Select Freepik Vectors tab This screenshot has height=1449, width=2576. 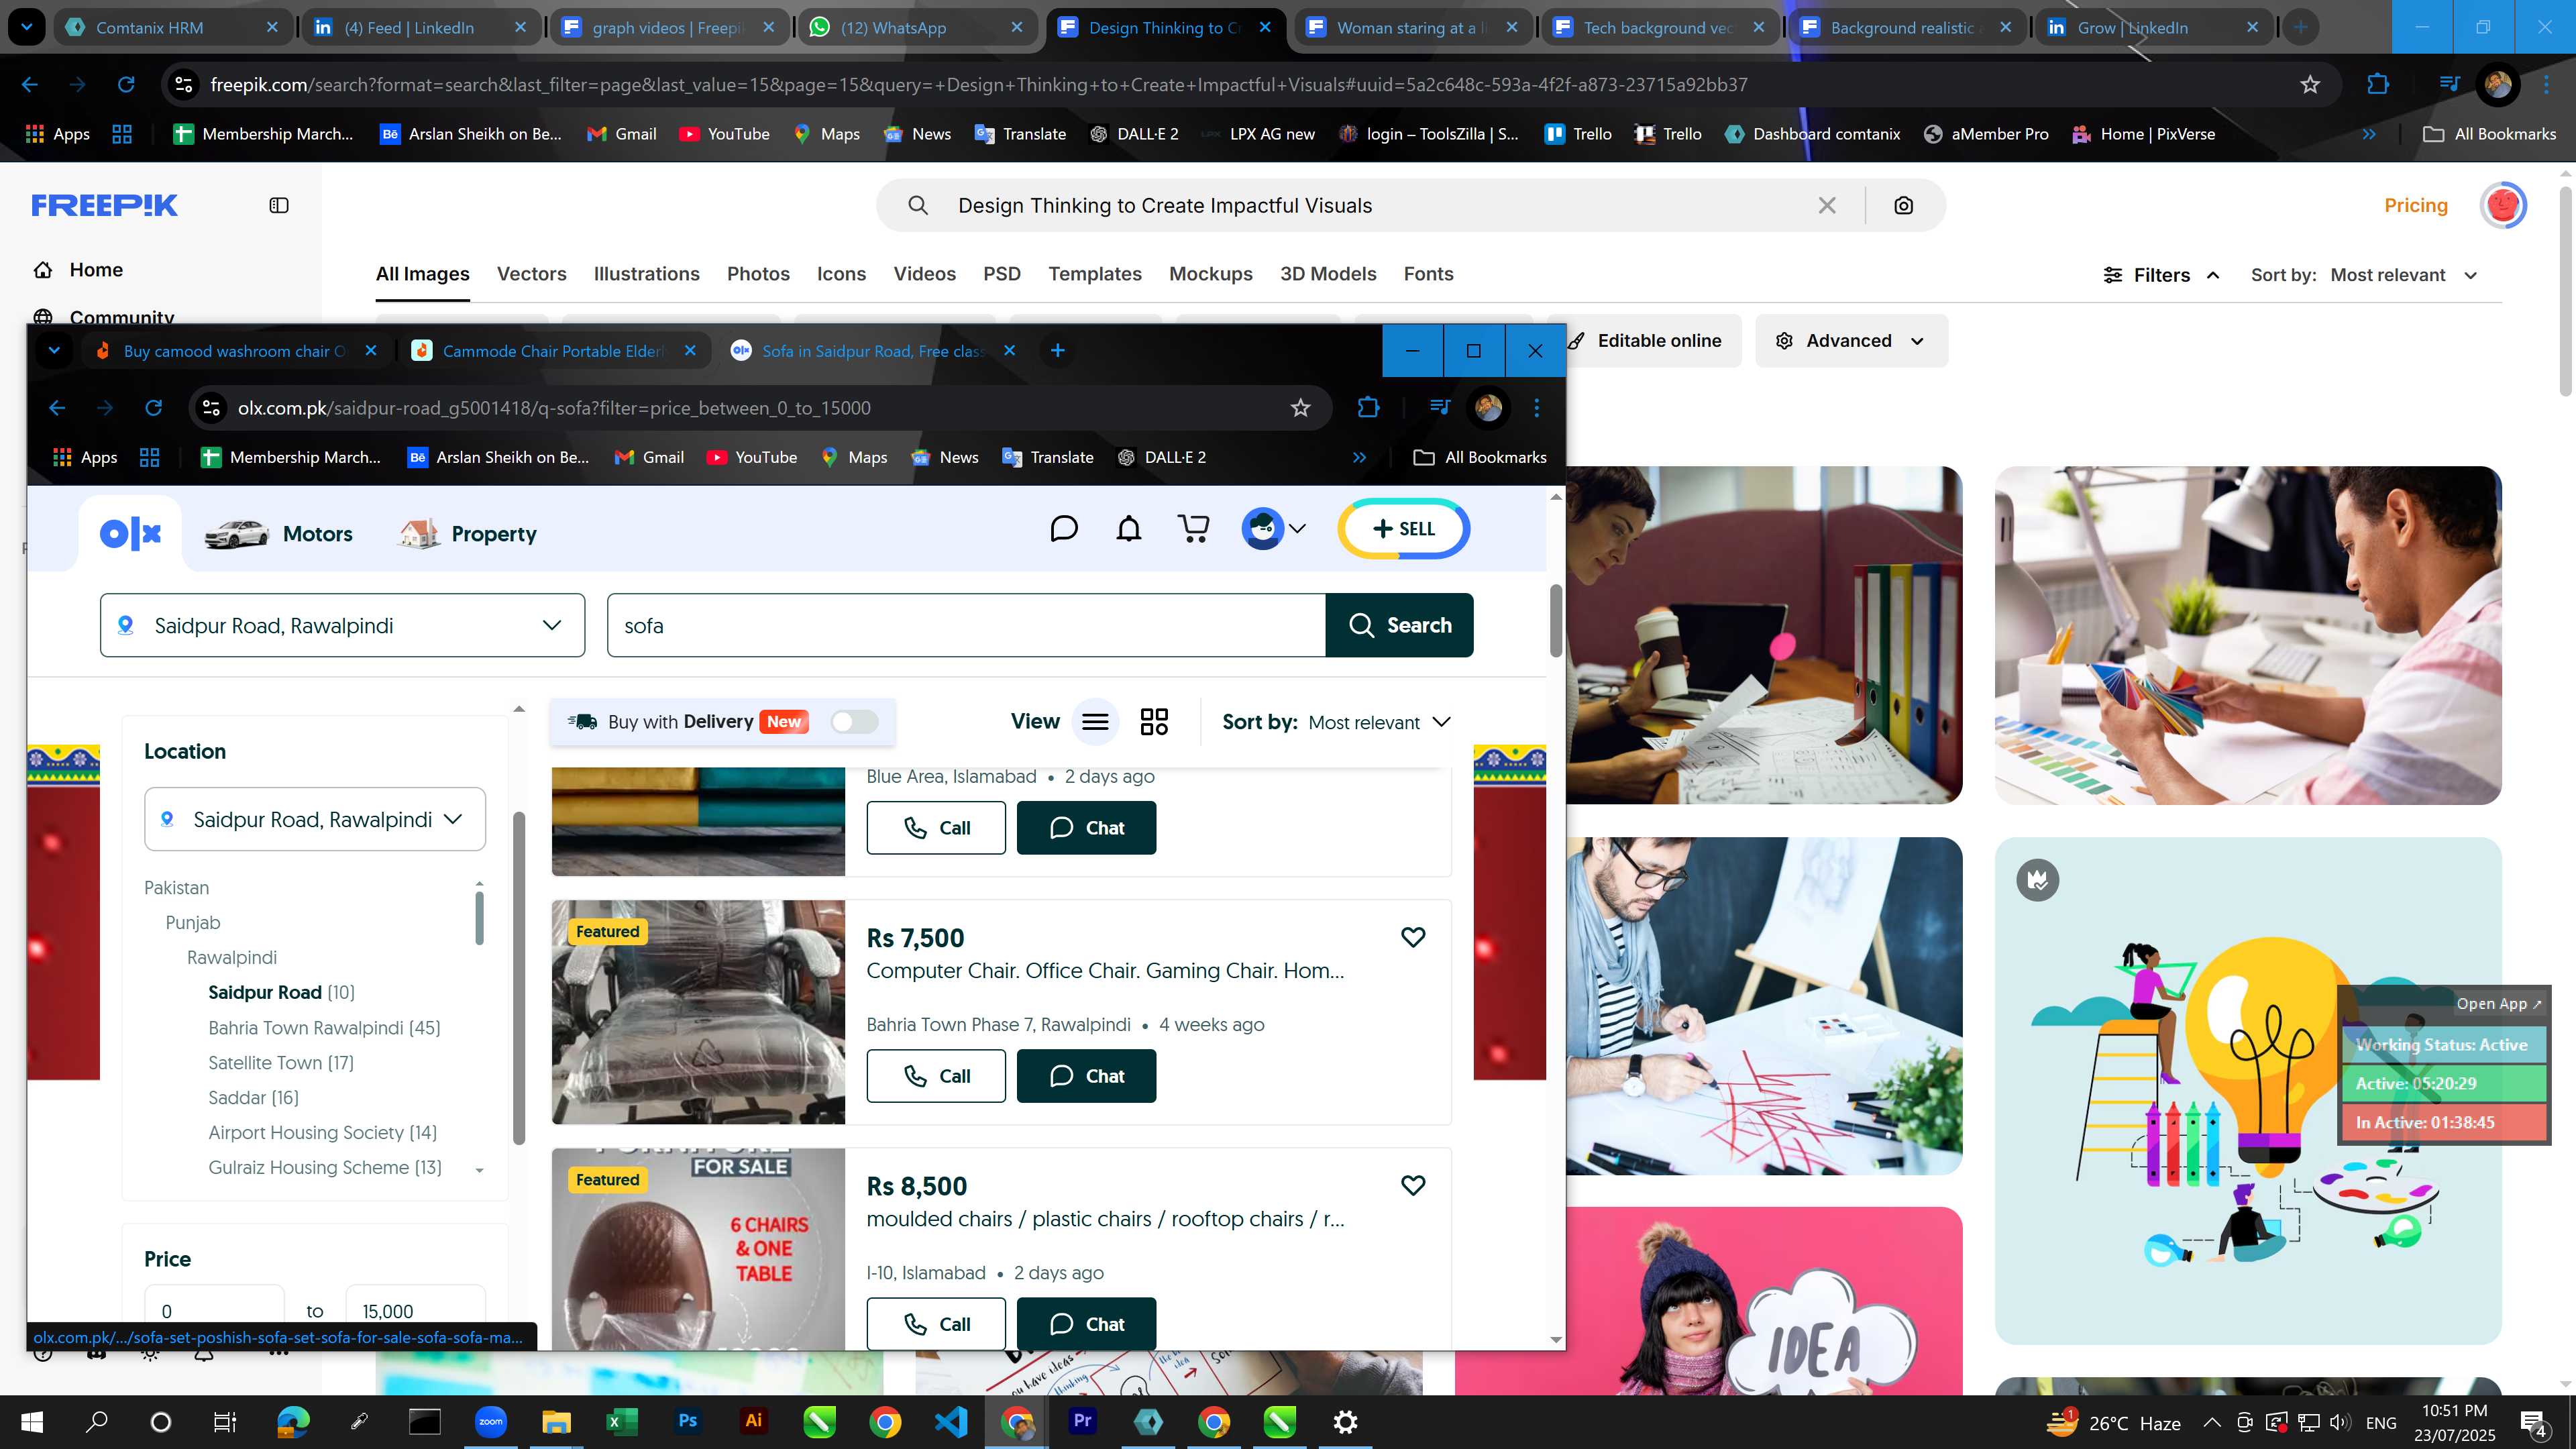point(531,274)
